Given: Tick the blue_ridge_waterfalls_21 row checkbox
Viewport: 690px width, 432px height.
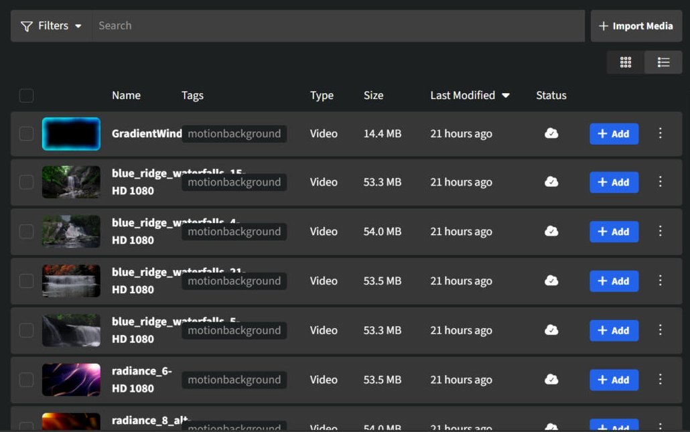Looking at the screenshot, I should click(26, 281).
